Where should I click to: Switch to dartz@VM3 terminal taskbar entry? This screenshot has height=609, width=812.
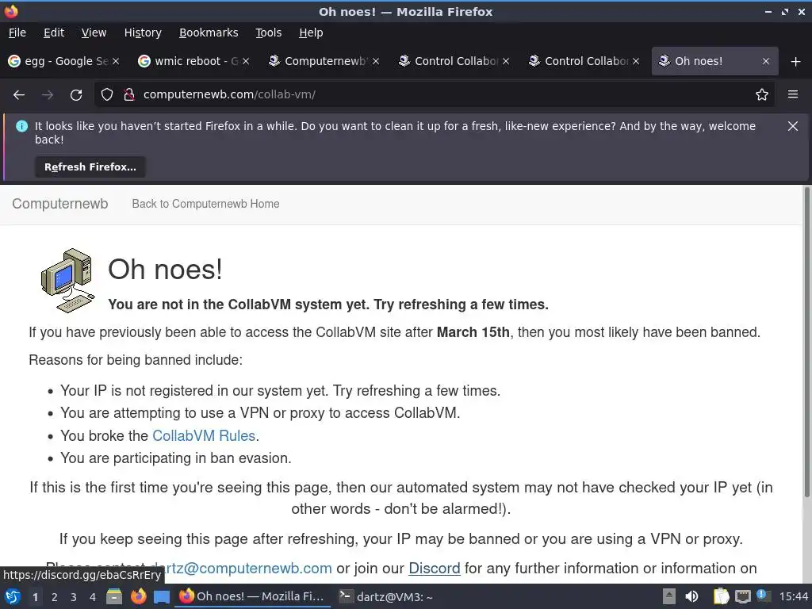point(386,596)
